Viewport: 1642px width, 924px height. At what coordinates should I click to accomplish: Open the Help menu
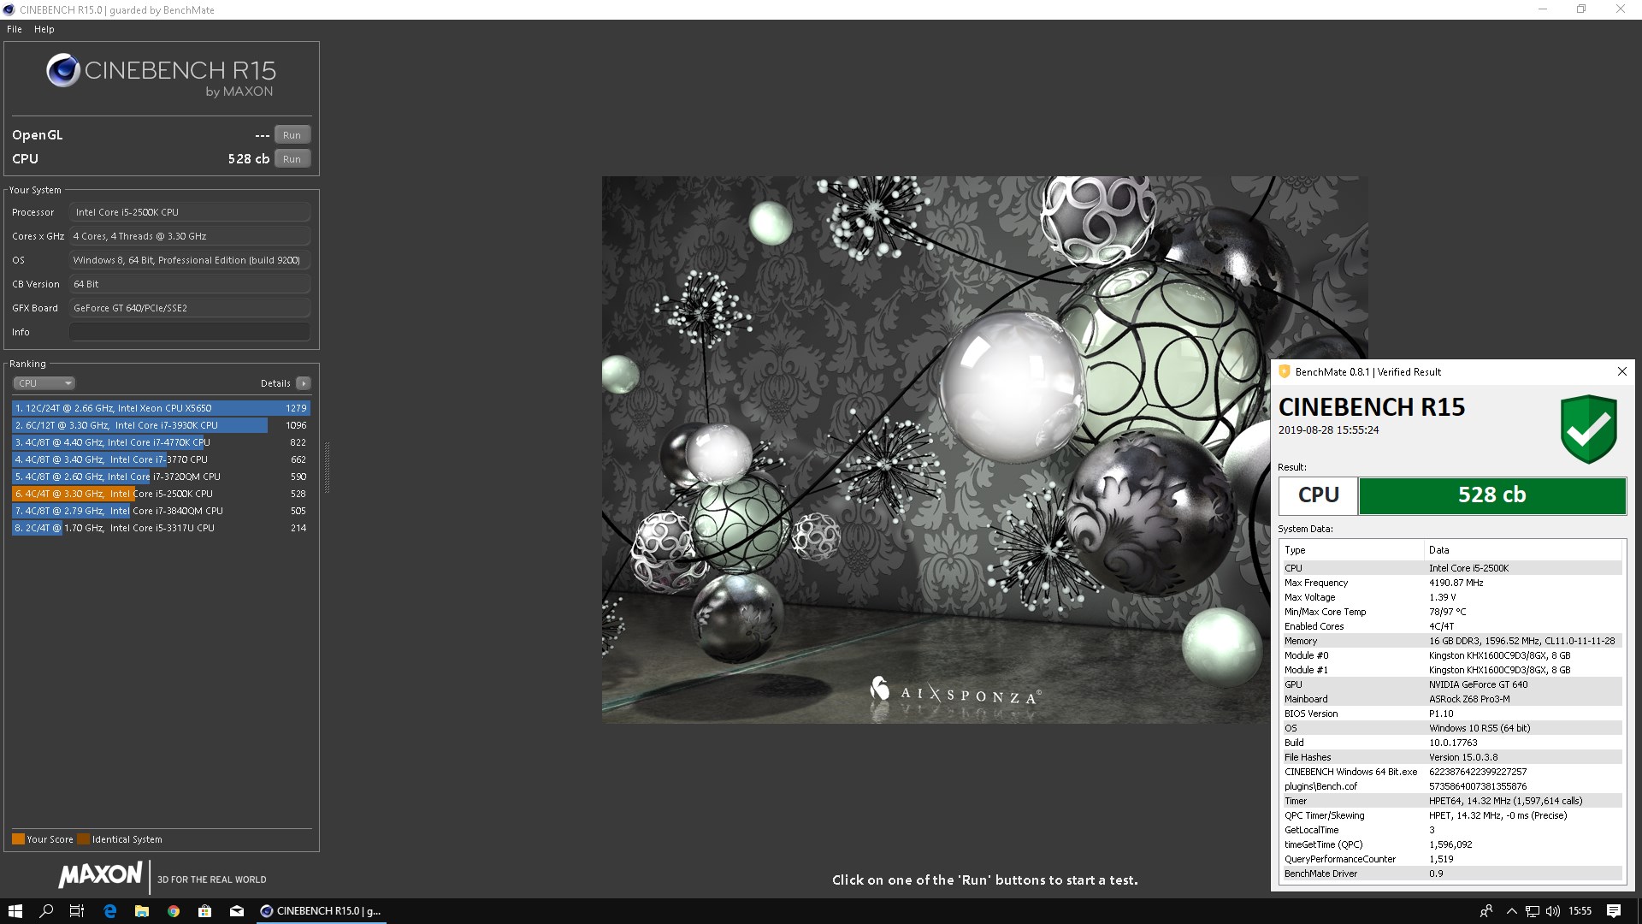[44, 29]
